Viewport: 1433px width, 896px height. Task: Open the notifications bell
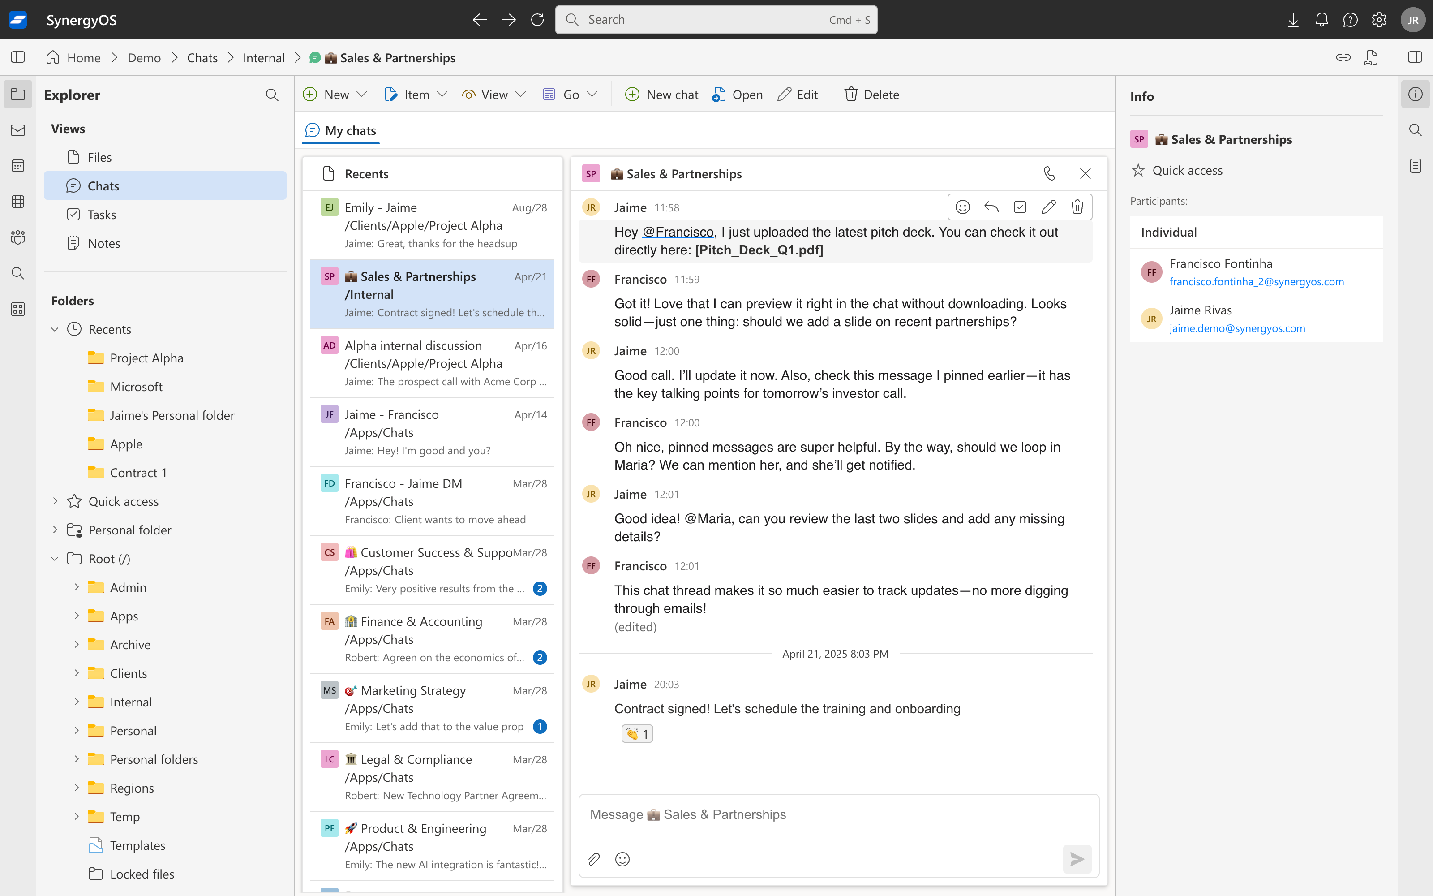tap(1321, 20)
